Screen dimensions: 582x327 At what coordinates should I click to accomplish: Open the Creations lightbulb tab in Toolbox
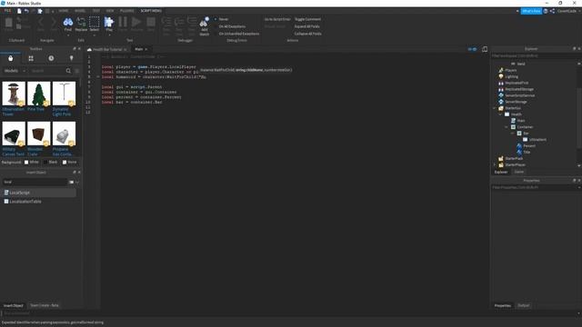tap(71, 58)
